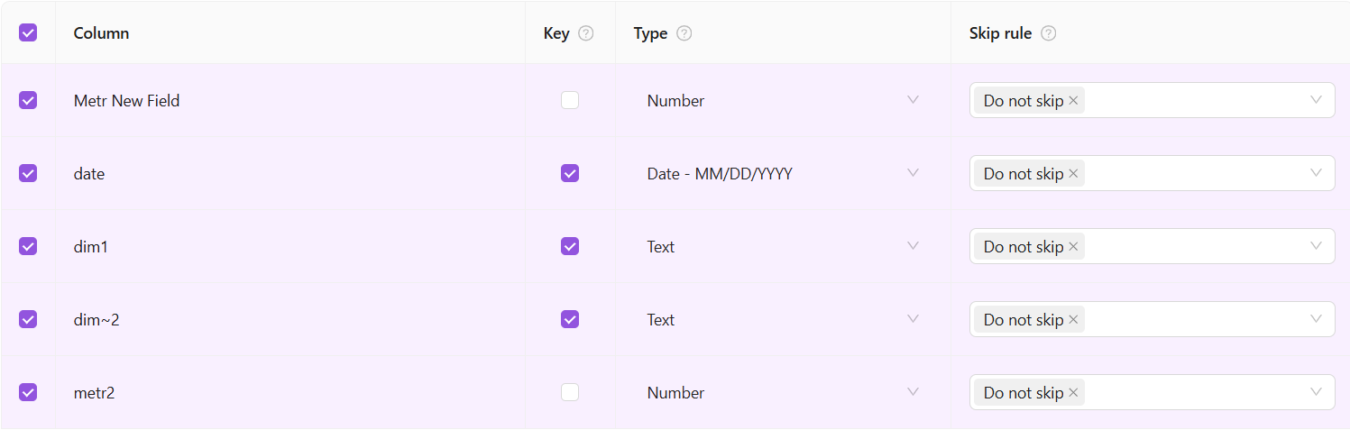Viewport: 1350px width, 430px height.
Task: Click the Column header label
Action: coord(101,33)
